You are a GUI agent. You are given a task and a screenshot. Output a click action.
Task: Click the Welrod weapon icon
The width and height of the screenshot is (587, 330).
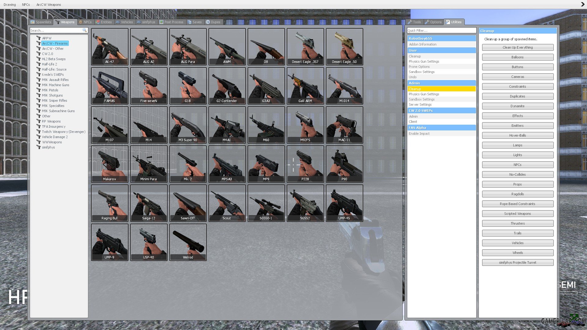(x=188, y=242)
